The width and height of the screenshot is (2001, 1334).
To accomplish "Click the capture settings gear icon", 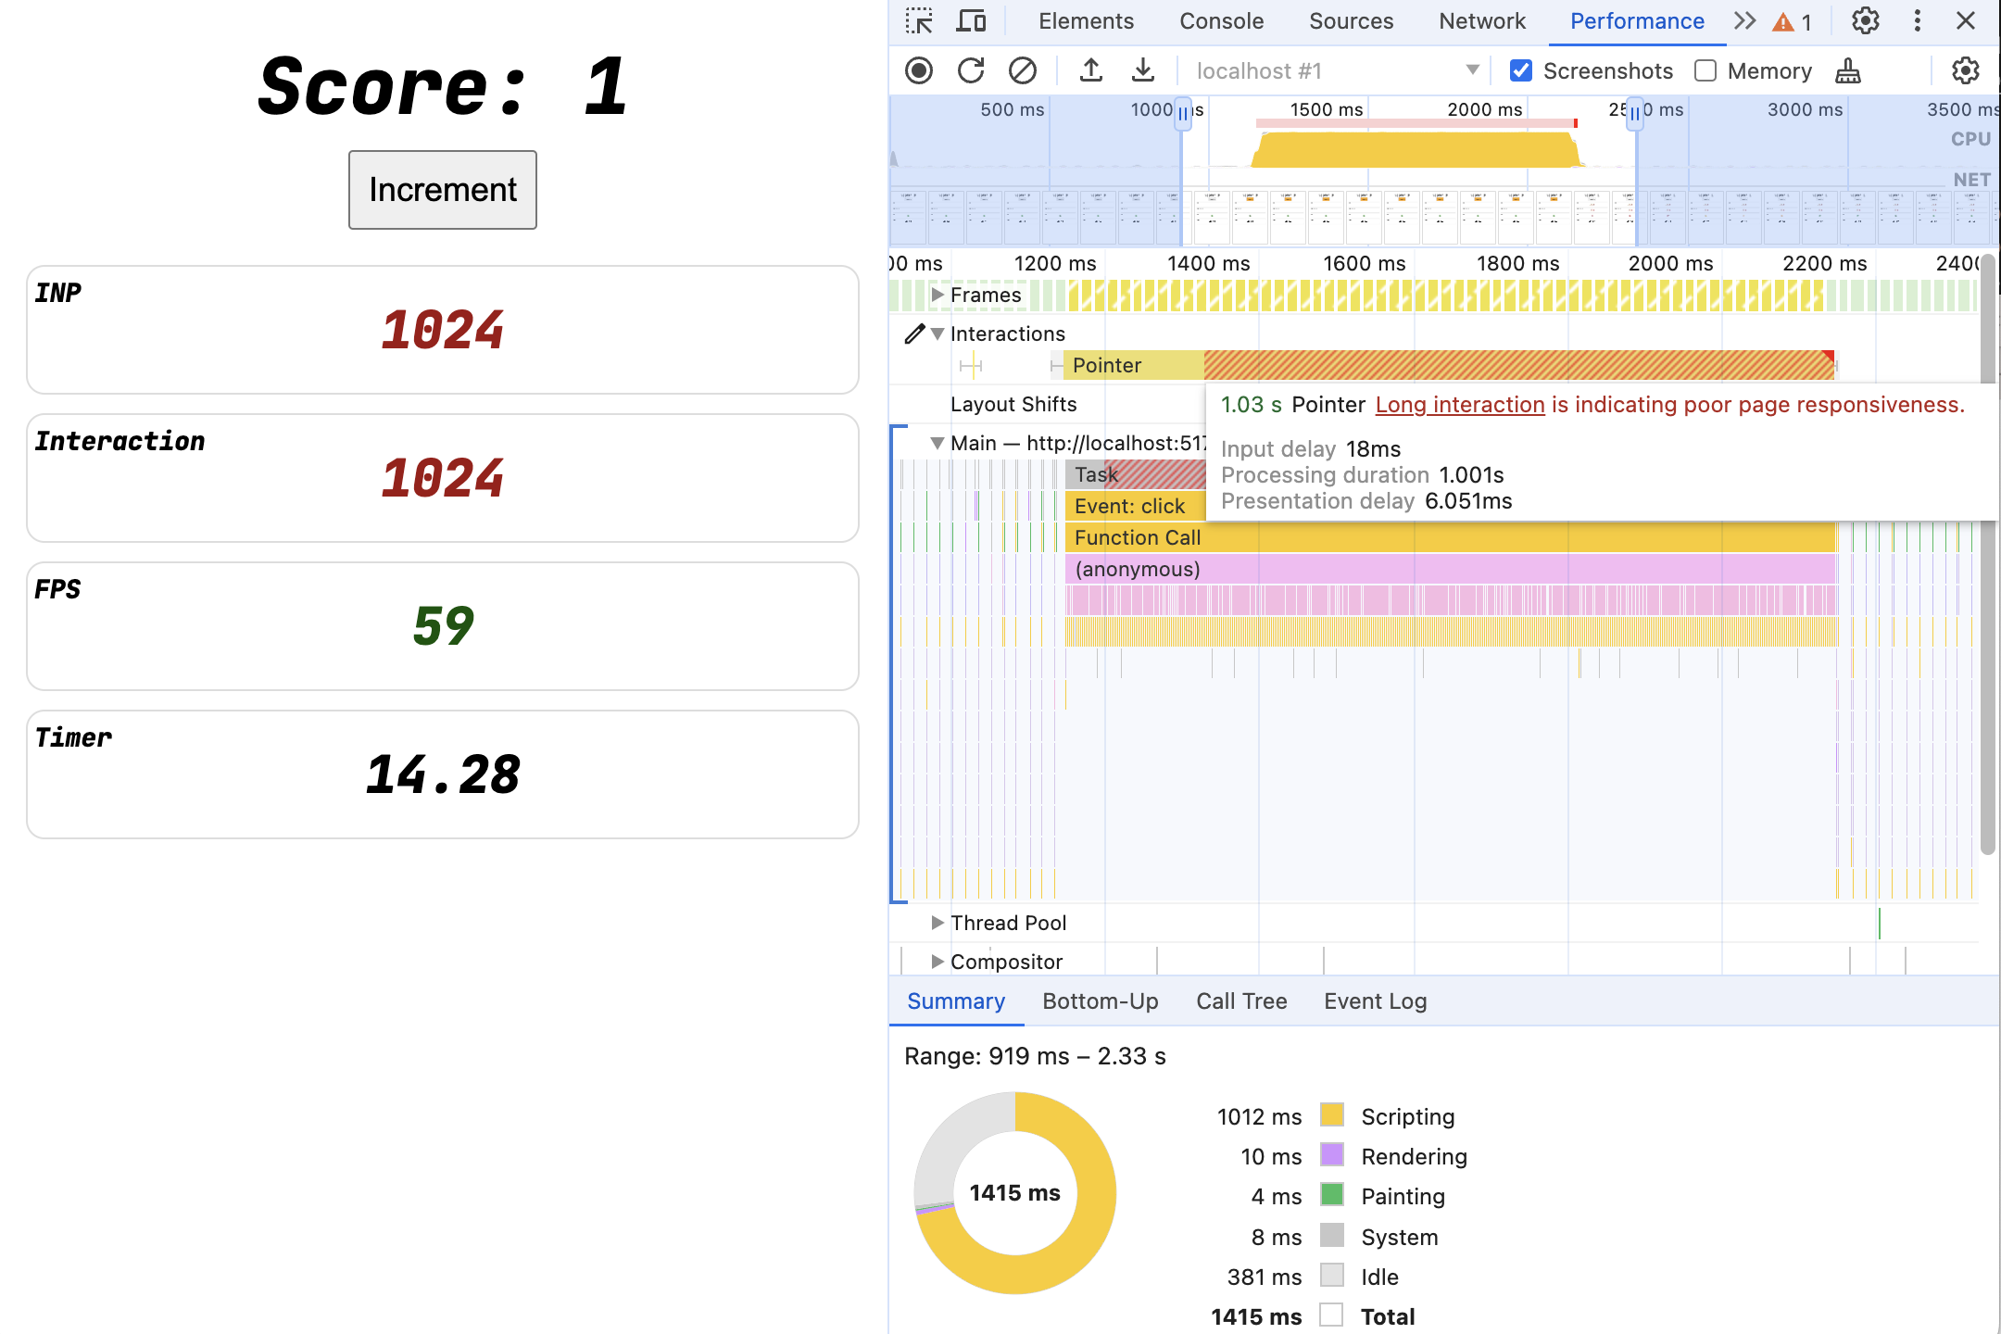I will [1972, 69].
